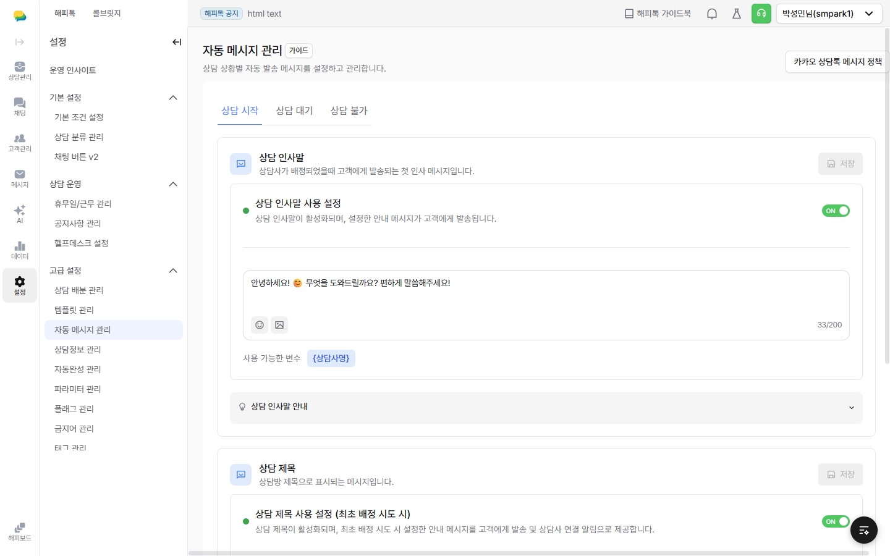
Task: Expand the left navigation rail arrow
Action: coord(20,42)
